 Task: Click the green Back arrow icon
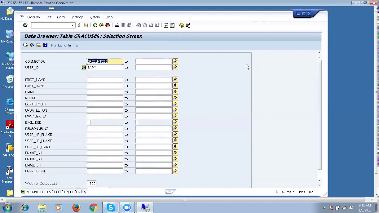click(95, 25)
